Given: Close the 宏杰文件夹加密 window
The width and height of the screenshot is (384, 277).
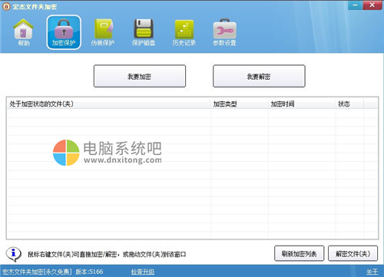Looking at the screenshot, I should click(x=372, y=5).
